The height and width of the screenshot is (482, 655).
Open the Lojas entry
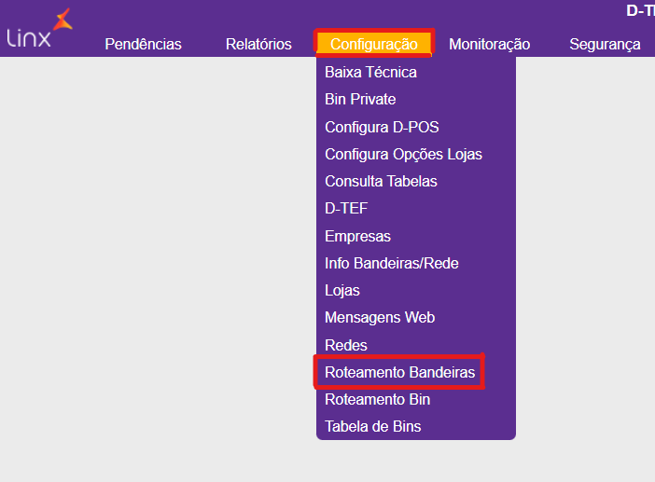pyautogui.click(x=342, y=291)
